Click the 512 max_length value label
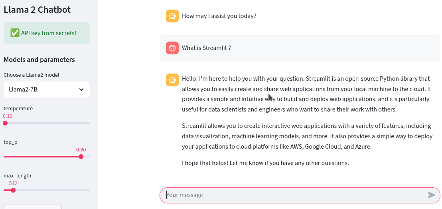This screenshot has width=442, height=209. [x=13, y=183]
